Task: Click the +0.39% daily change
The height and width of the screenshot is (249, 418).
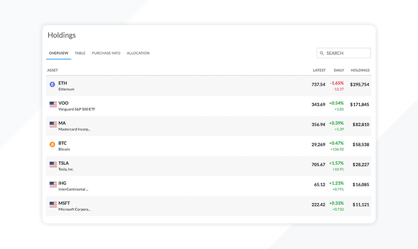Action: pyautogui.click(x=336, y=123)
